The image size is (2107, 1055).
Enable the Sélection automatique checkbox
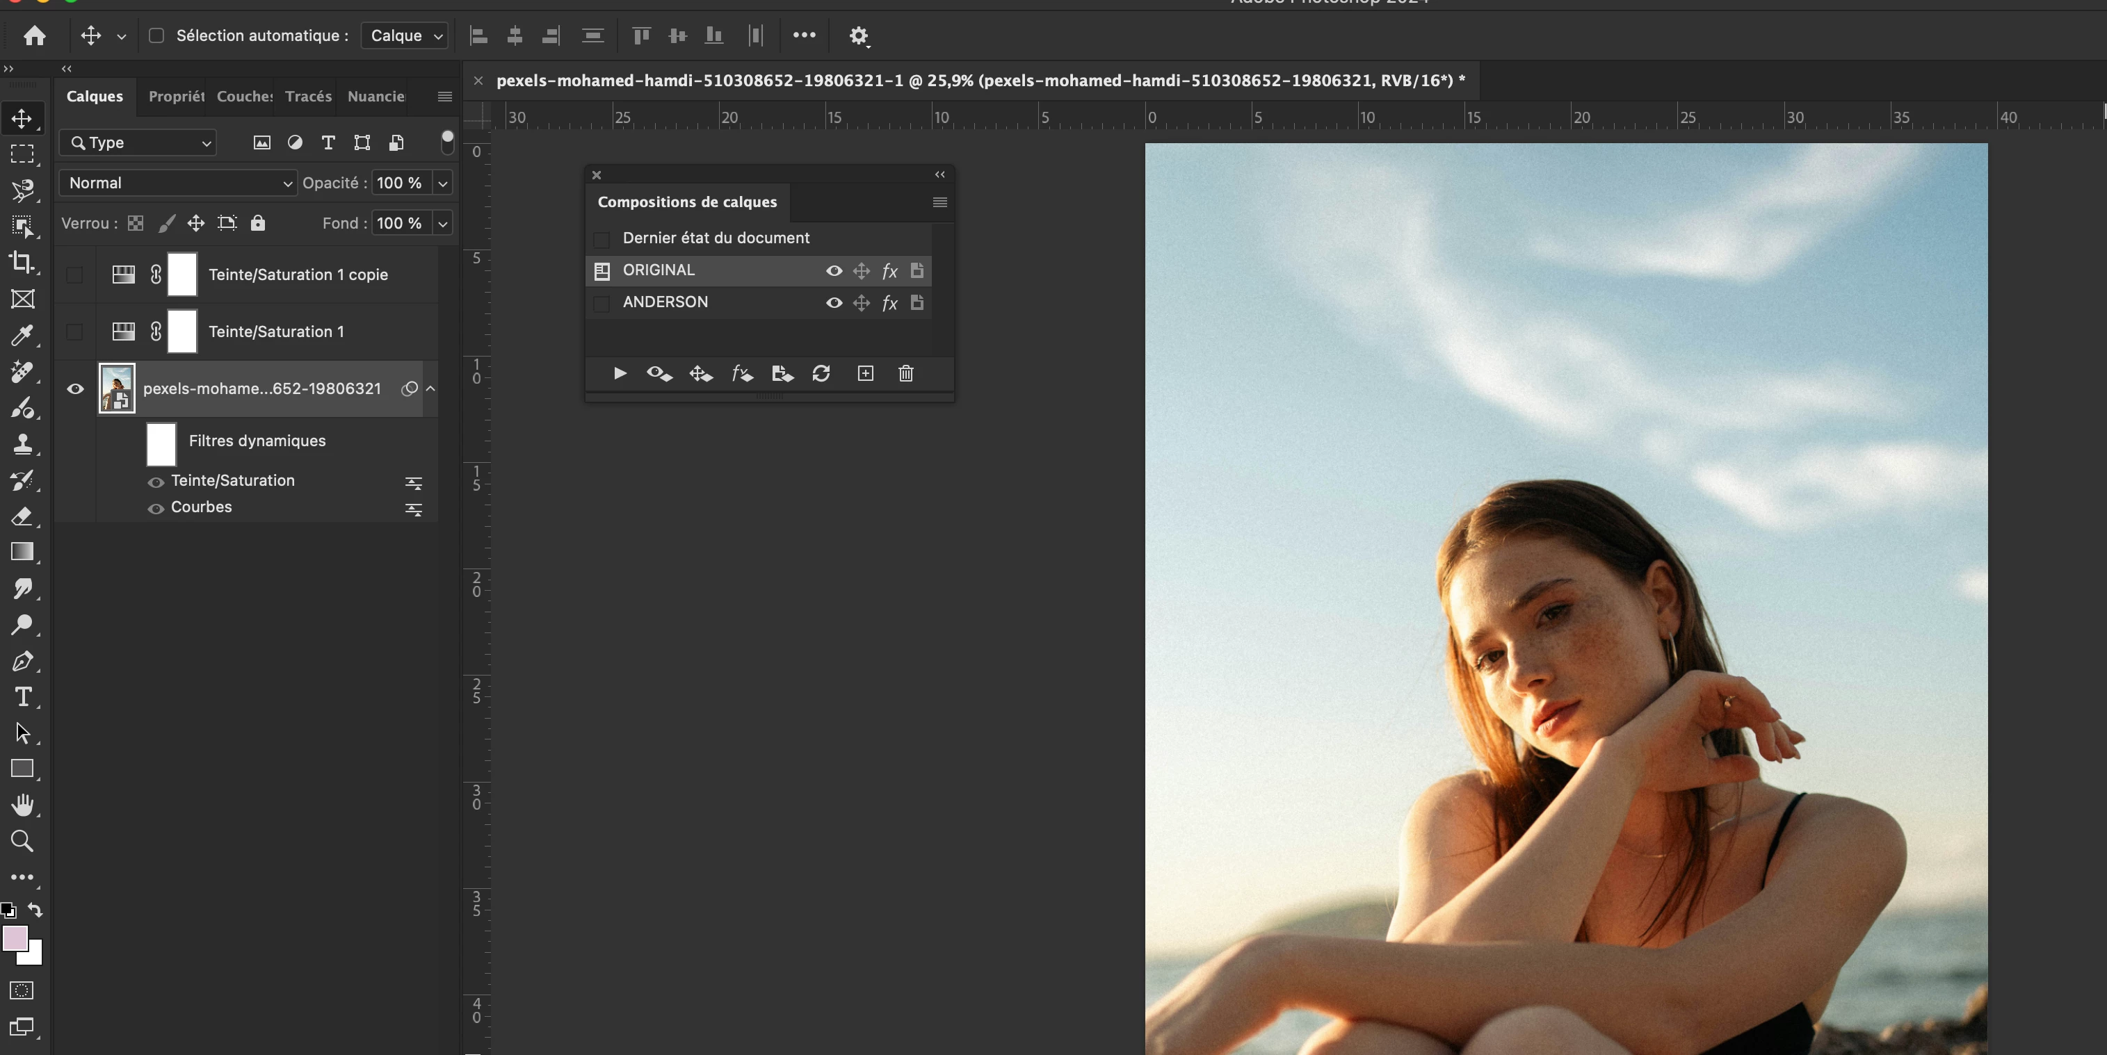[156, 35]
